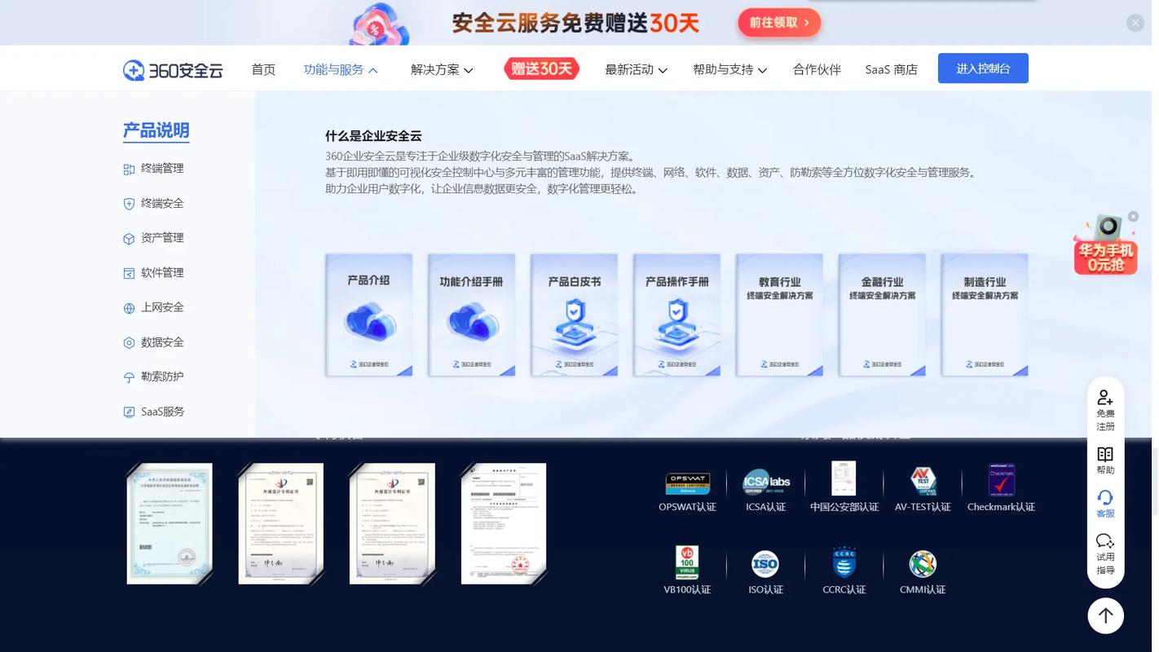Open the 功能介绍手册 document card
This screenshot has height=652, width=1159.
(471, 315)
